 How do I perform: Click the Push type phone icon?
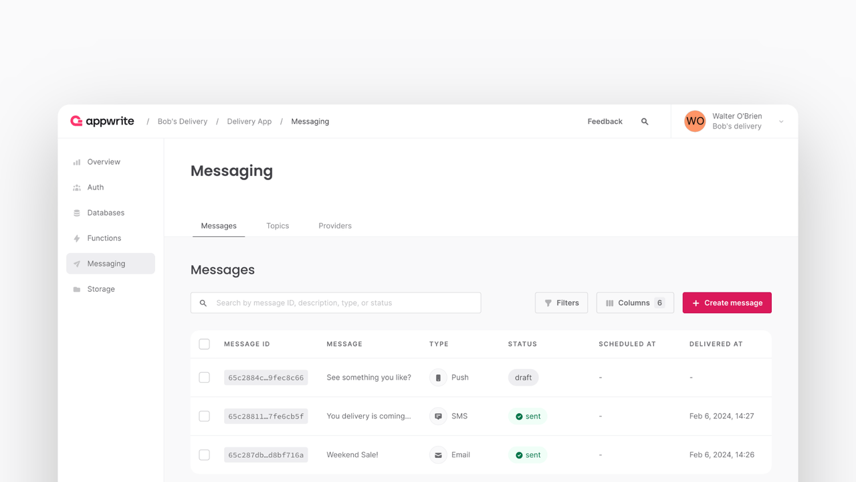click(438, 378)
